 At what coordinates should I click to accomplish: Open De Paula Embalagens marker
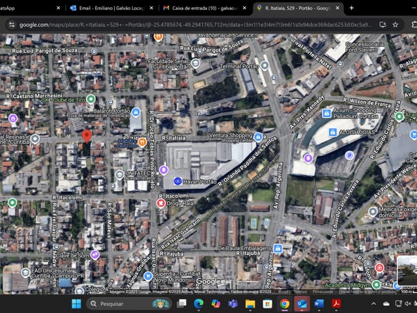278,248
